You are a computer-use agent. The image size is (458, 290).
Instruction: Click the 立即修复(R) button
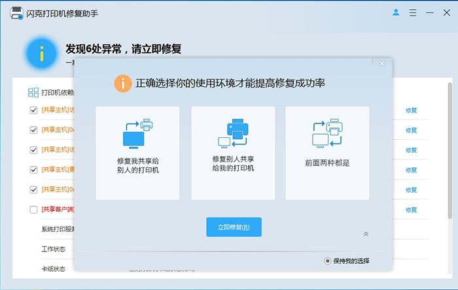click(234, 227)
